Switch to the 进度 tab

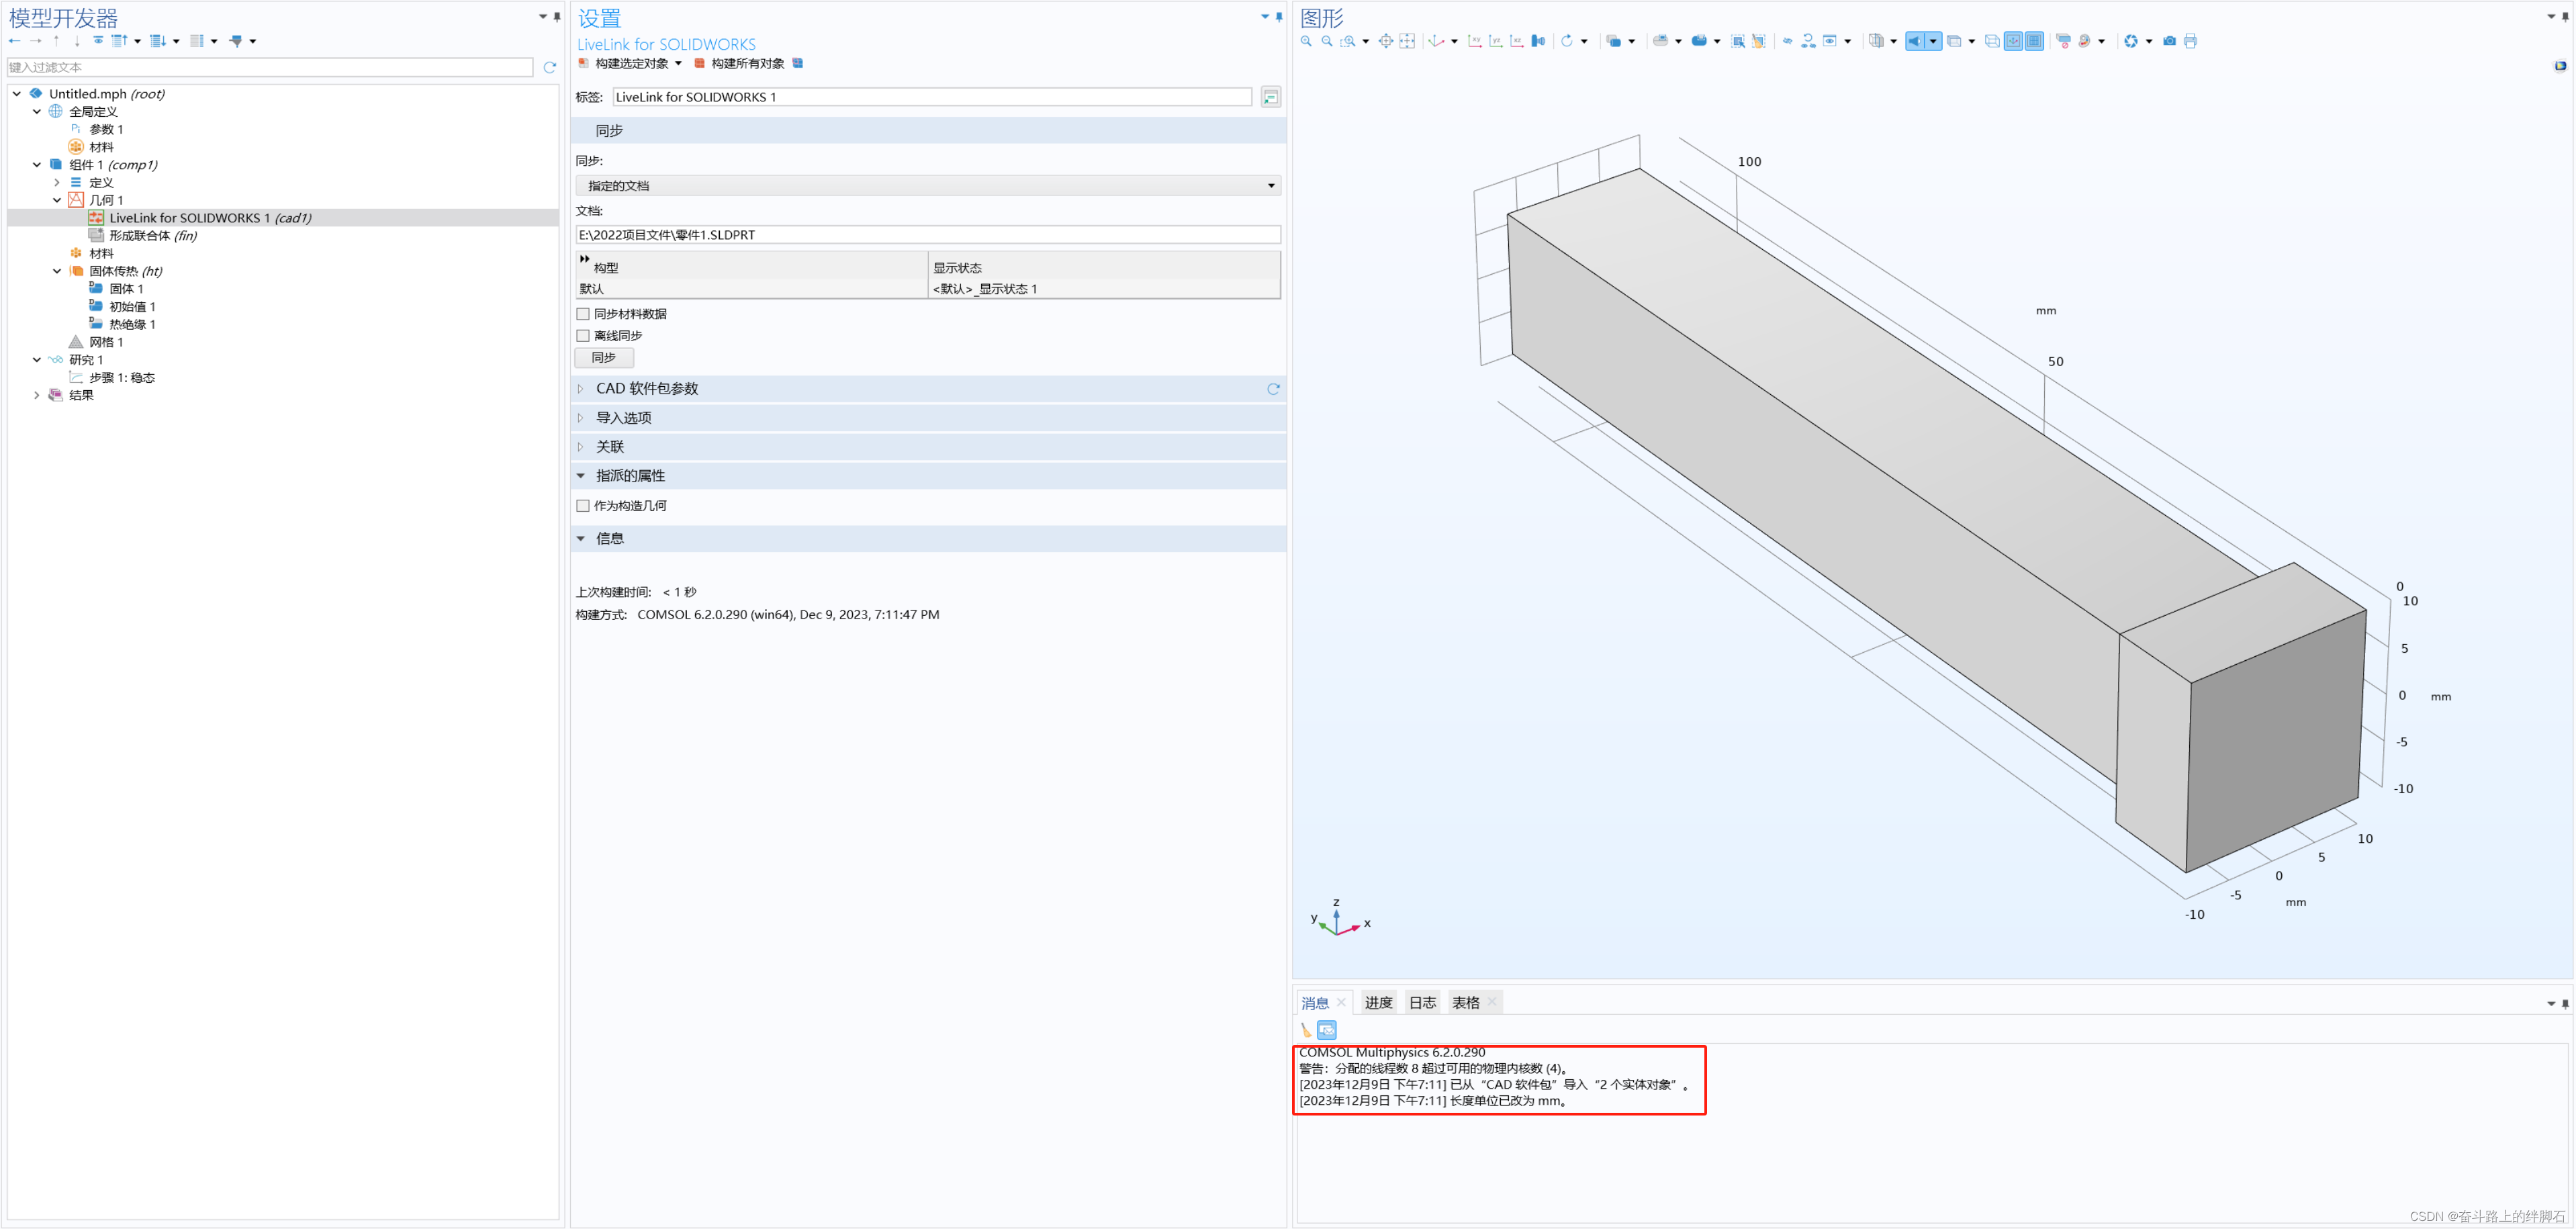(1378, 1002)
